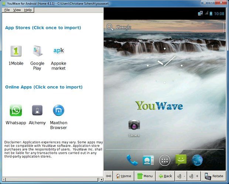This screenshot has height=184, width=229.
Task: Click the YouWave window title bar icon
Action: point(4,3)
